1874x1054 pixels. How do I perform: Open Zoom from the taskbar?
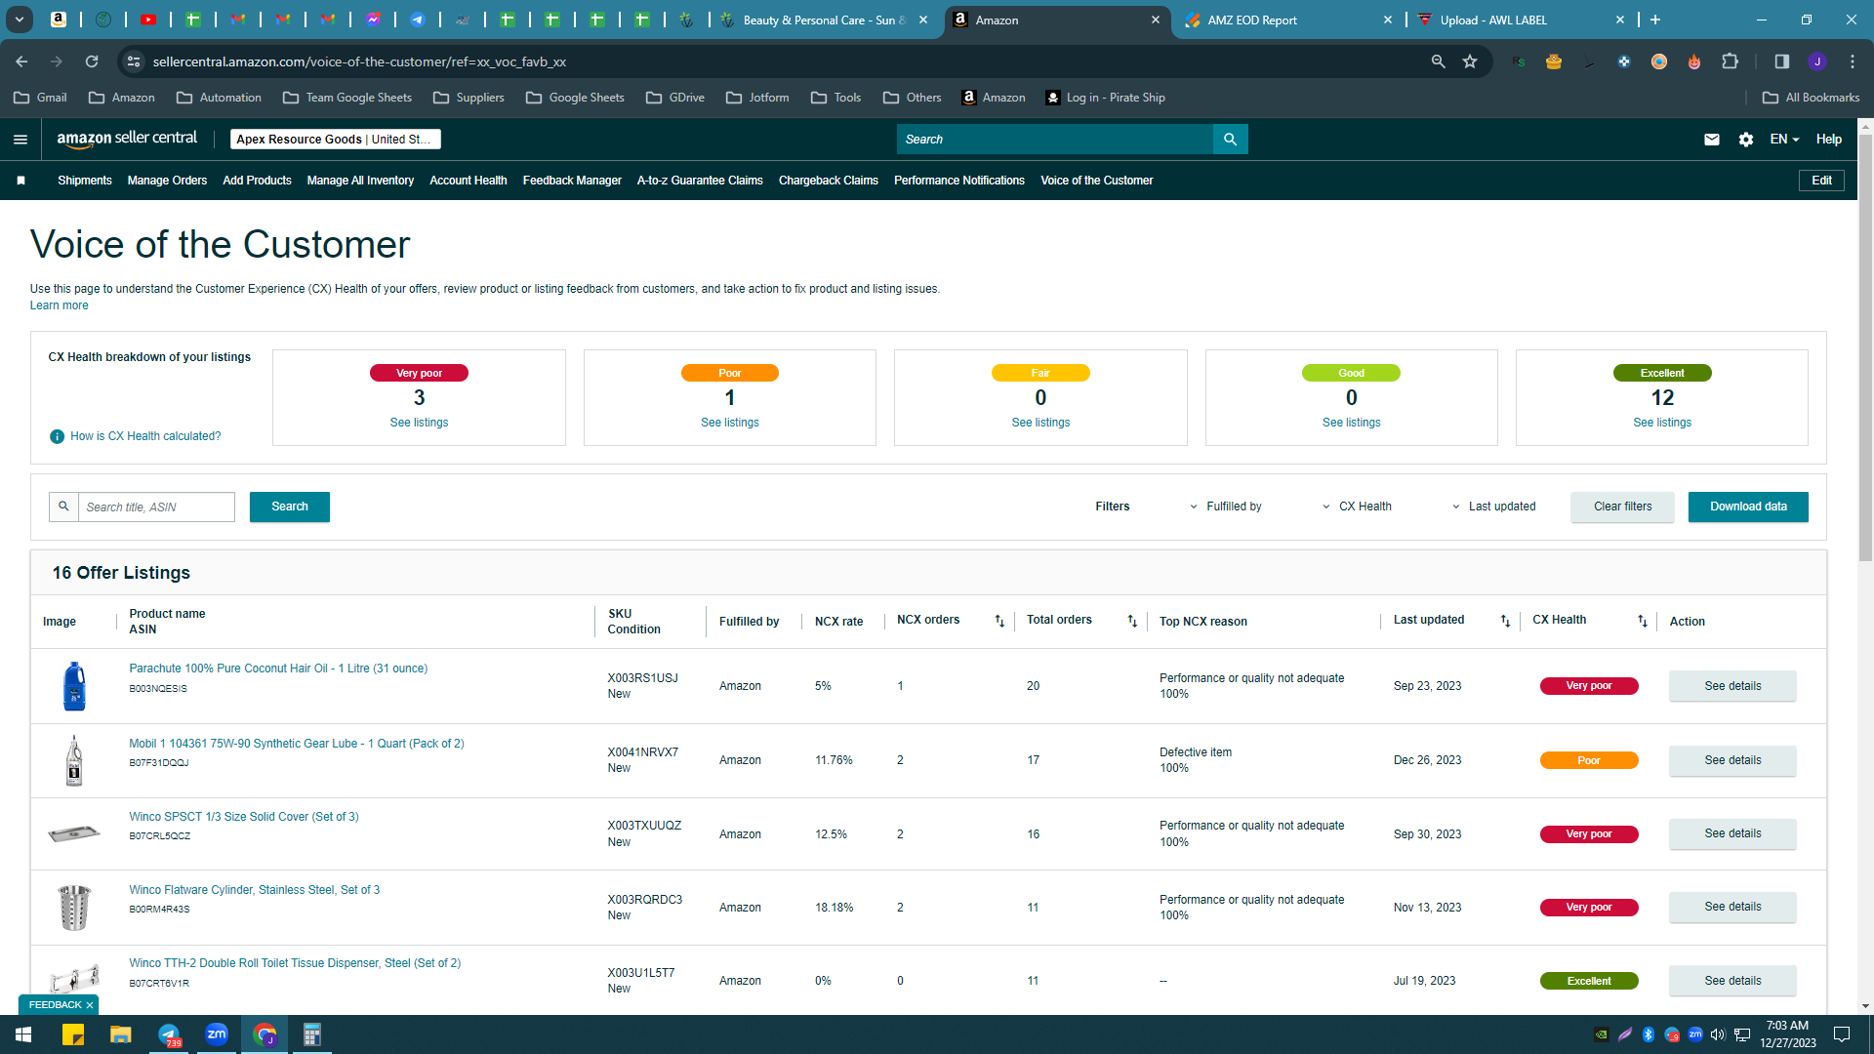point(217,1034)
